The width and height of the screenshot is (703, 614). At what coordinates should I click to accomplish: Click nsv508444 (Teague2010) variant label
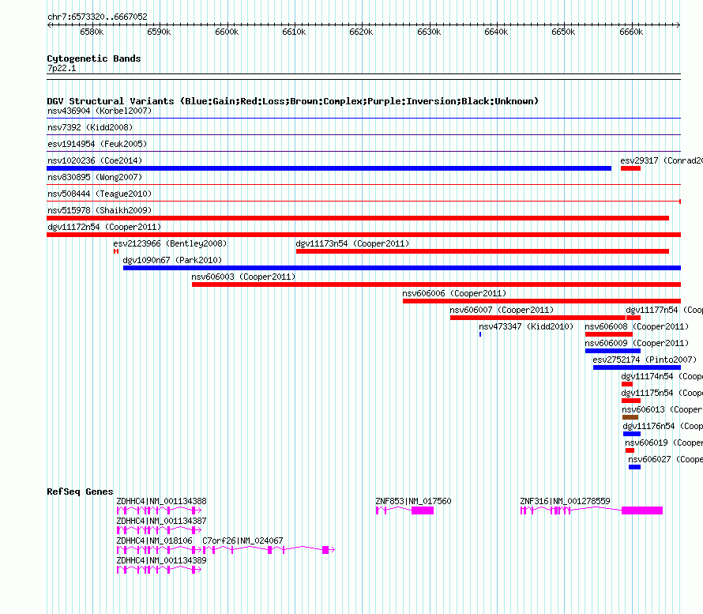point(100,194)
